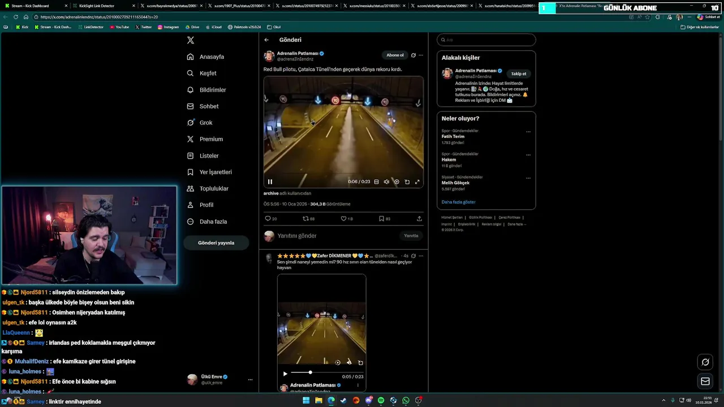Open WhatsApp from the taskbar
Screen dimensions: 724x407
[x=406, y=400]
